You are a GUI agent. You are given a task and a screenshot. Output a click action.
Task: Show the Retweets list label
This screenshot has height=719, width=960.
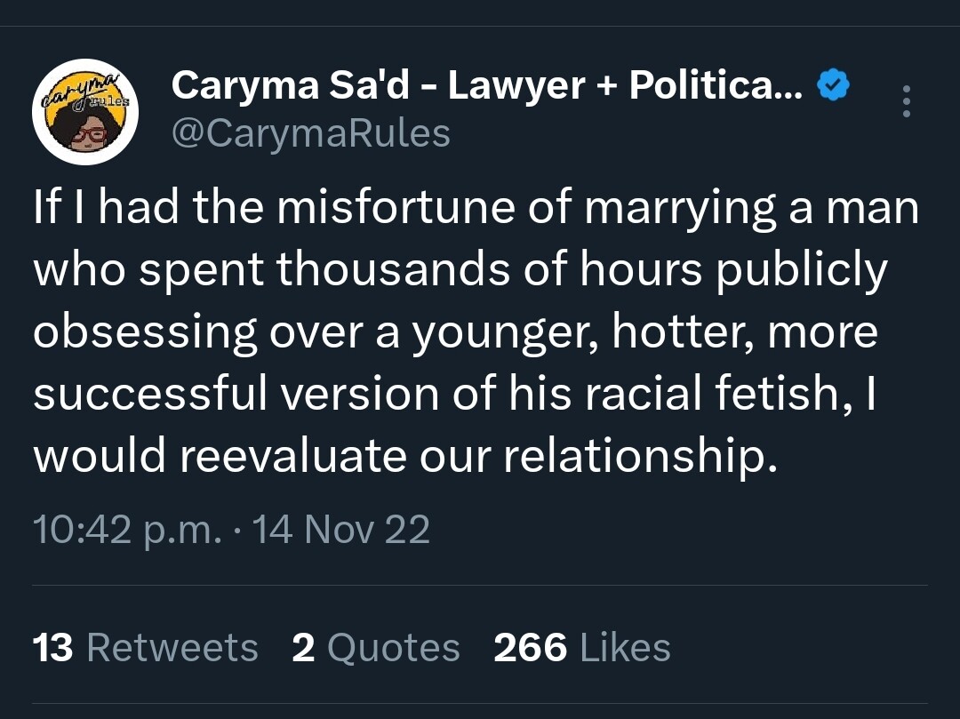click(172, 647)
